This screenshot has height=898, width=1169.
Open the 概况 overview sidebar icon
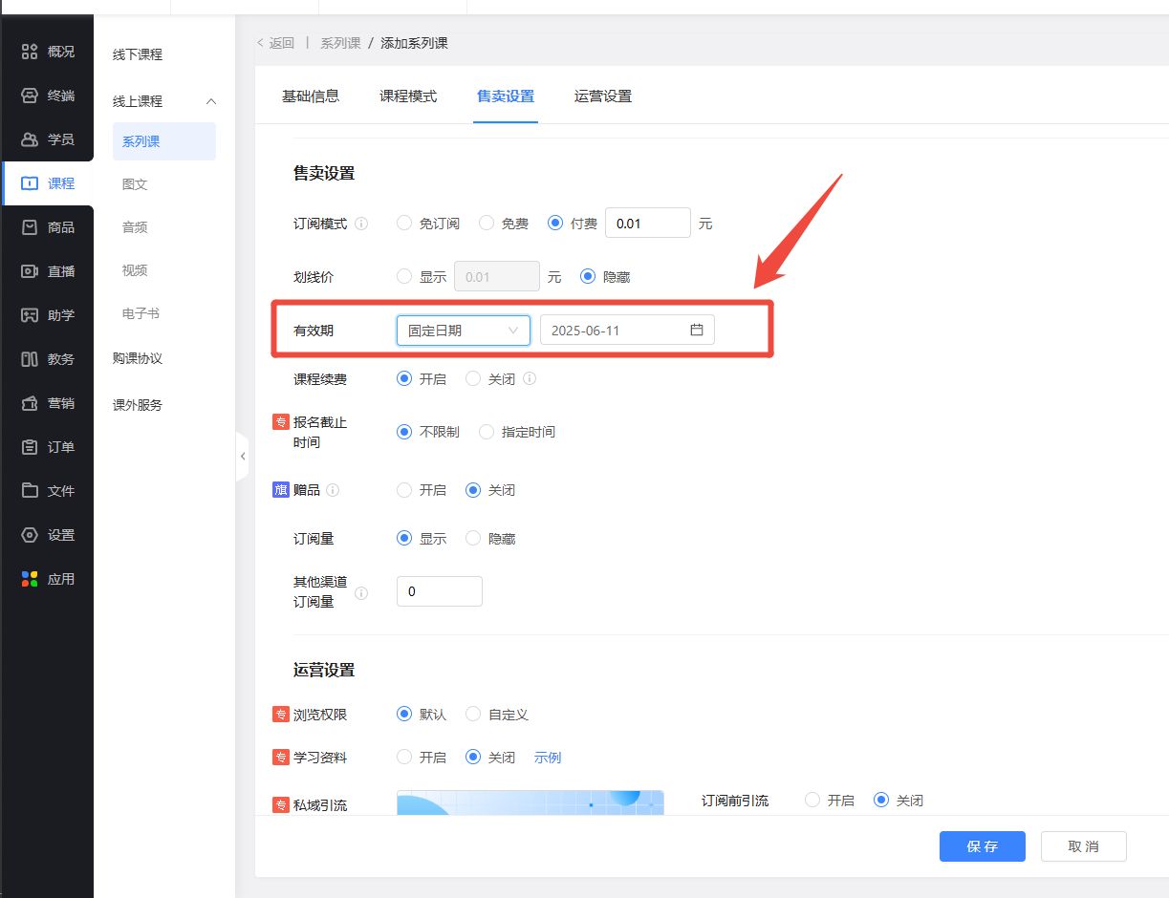tap(30, 52)
